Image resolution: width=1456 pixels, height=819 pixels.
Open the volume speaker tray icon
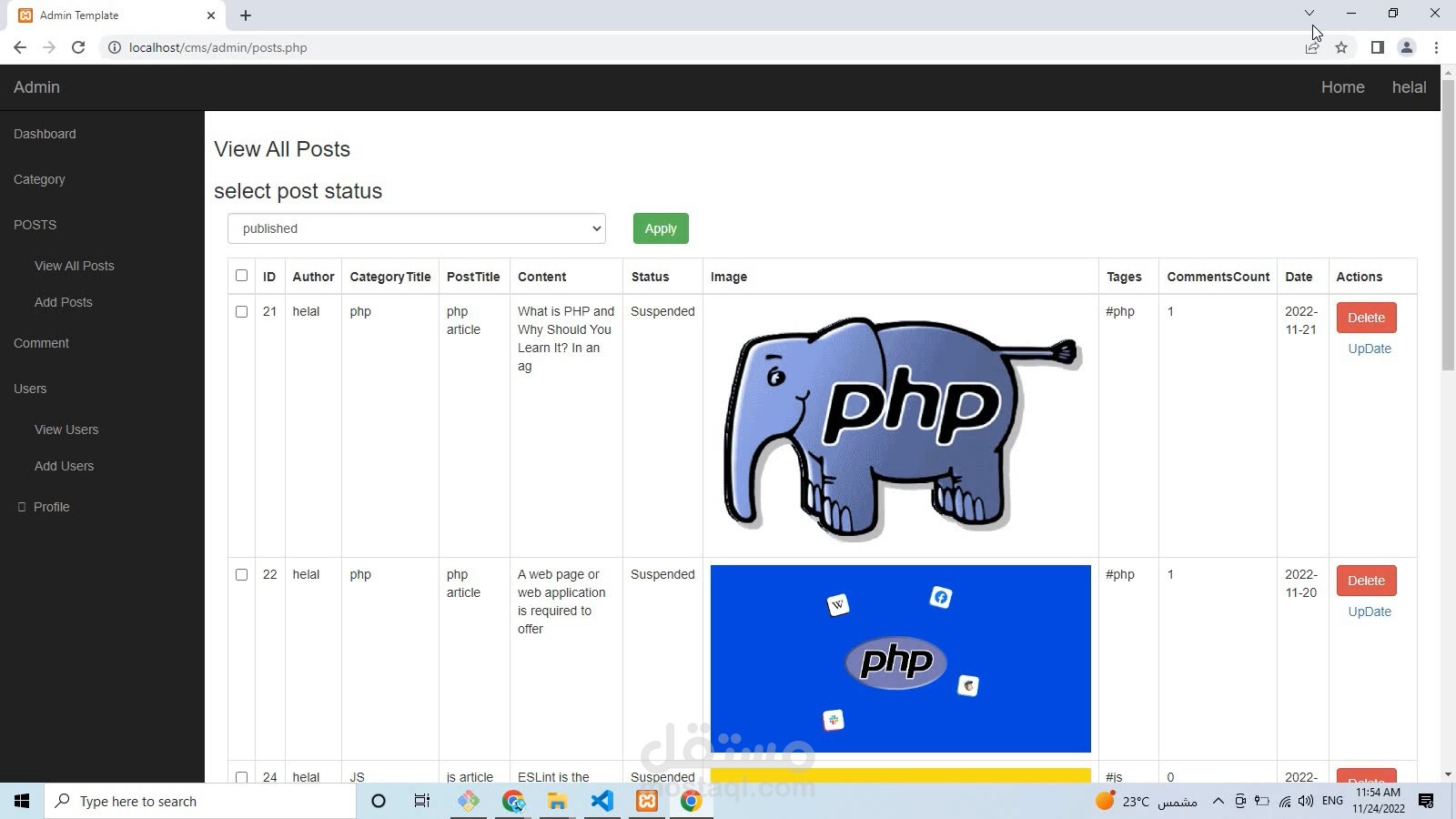[x=1306, y=801]
